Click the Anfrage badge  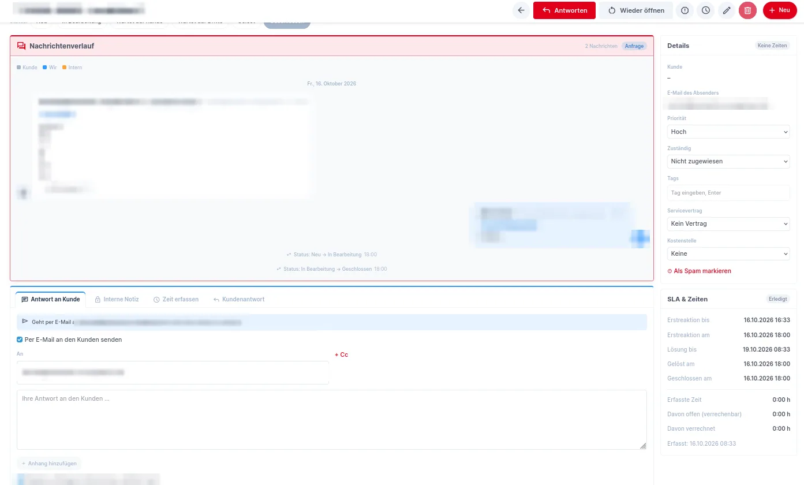coord(634,46)
